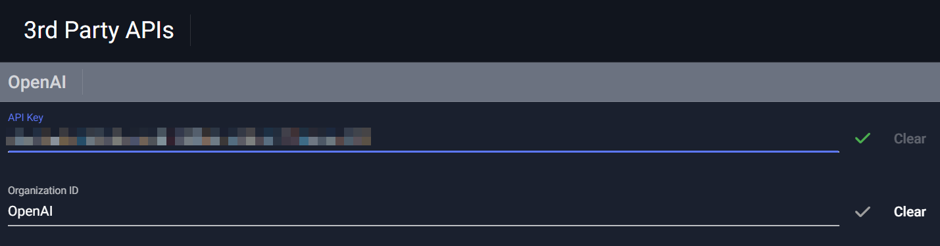Click the blue underline of the API Key field
Screen dimensions: 940x246
424,151
